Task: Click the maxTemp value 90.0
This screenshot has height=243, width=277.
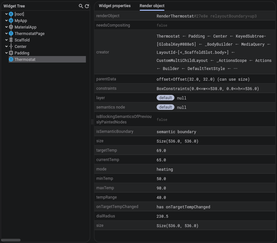Action: coord(161,188)
